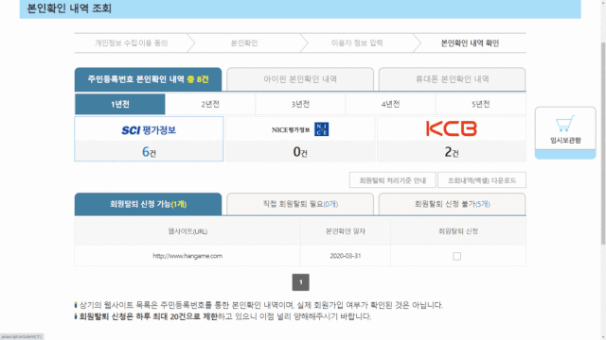Switch to the 아이핀 본인확인 내역 tab
Screen dimensions: 606x340
(300, 79)
